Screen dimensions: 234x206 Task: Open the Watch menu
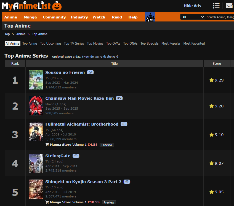coord(99,17)
